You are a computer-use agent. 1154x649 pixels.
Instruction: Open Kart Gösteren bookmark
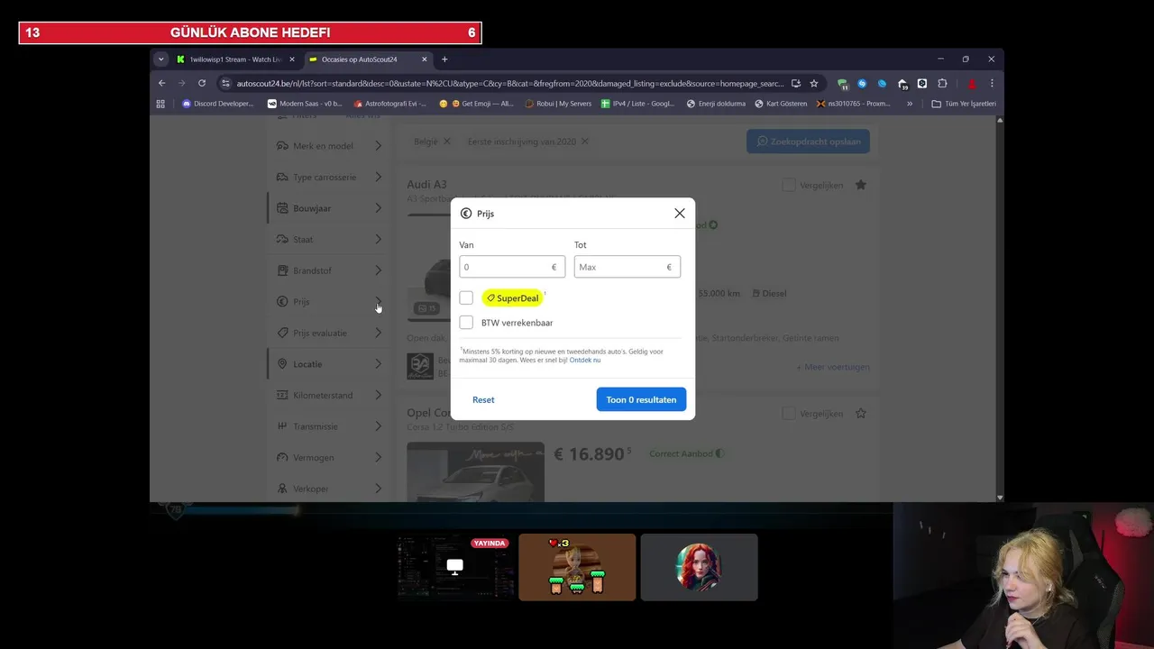point(781,104)
